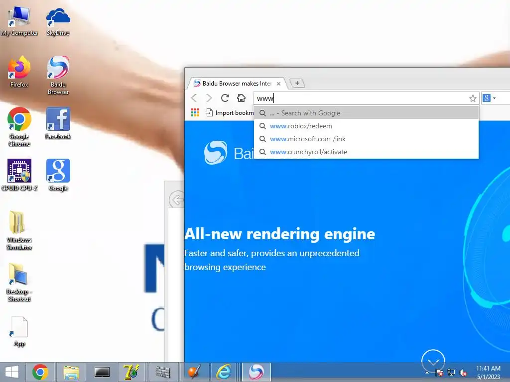Reload the current page

225,98
